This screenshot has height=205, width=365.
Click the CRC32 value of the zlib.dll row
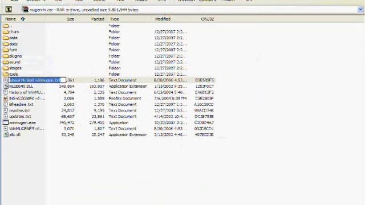(204, 134)
